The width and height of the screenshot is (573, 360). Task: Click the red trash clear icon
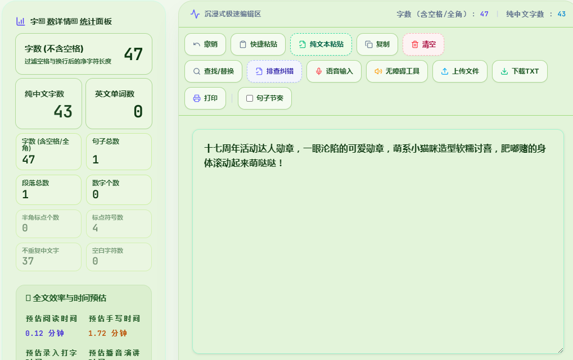415,44
